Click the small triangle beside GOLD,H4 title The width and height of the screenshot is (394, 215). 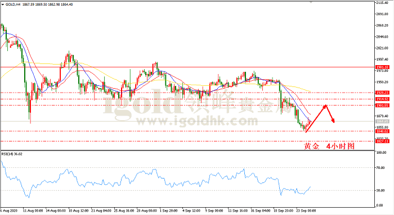3,4
